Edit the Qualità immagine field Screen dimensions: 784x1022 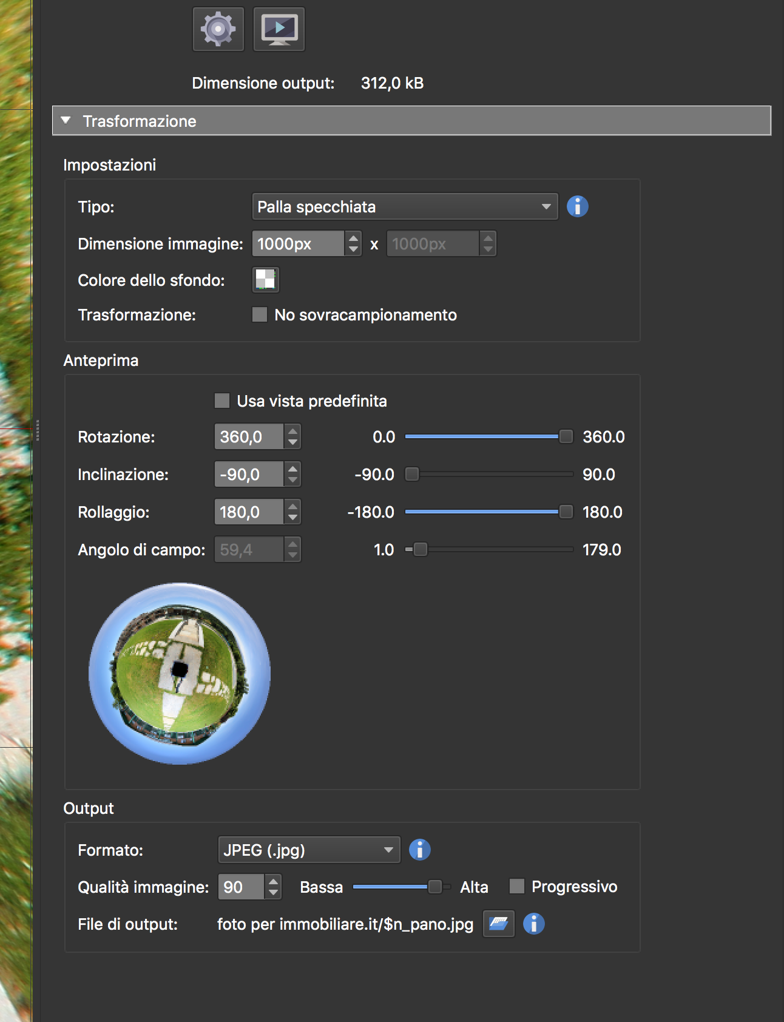pos(241,887)
